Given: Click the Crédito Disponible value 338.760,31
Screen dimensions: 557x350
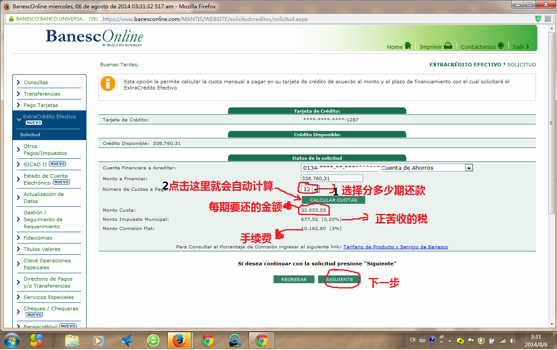Looking at the screenshot, I should pos(167,143).
